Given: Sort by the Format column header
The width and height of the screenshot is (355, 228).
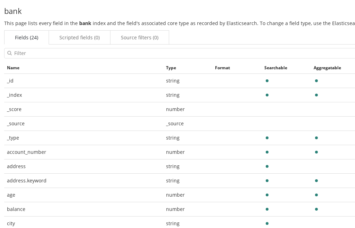Looking at the screenshot, I should pos(222,68).
